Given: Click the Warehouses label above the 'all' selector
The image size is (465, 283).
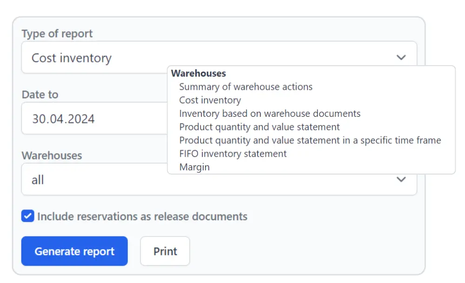Looking at the screenshot, I should [52, 155].
